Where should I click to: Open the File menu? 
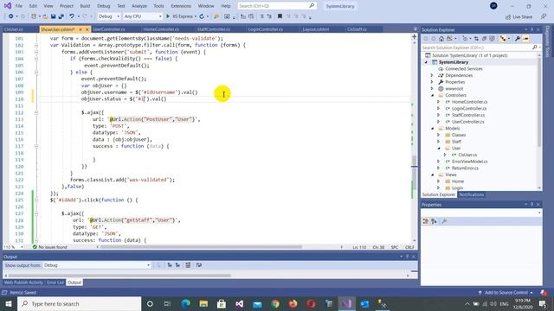click(19, 6)
